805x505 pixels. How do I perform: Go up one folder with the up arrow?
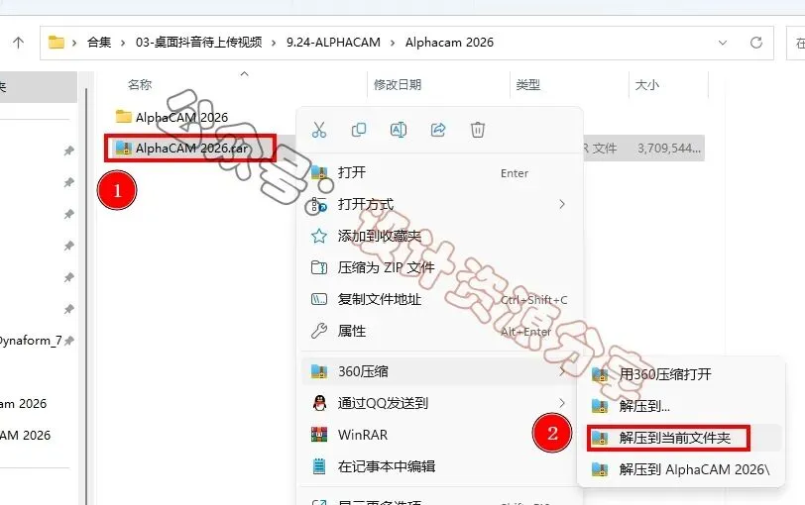point(19,42)
